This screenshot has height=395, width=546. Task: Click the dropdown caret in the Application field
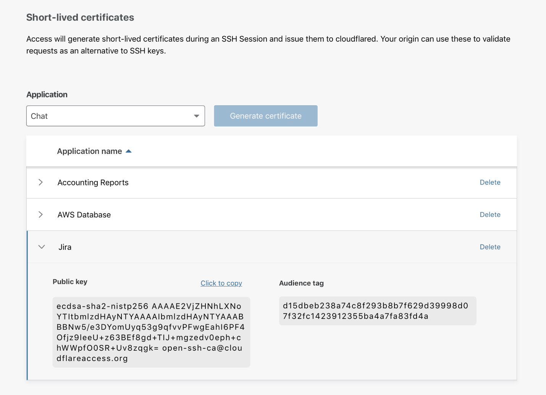[x=196, y=116]
